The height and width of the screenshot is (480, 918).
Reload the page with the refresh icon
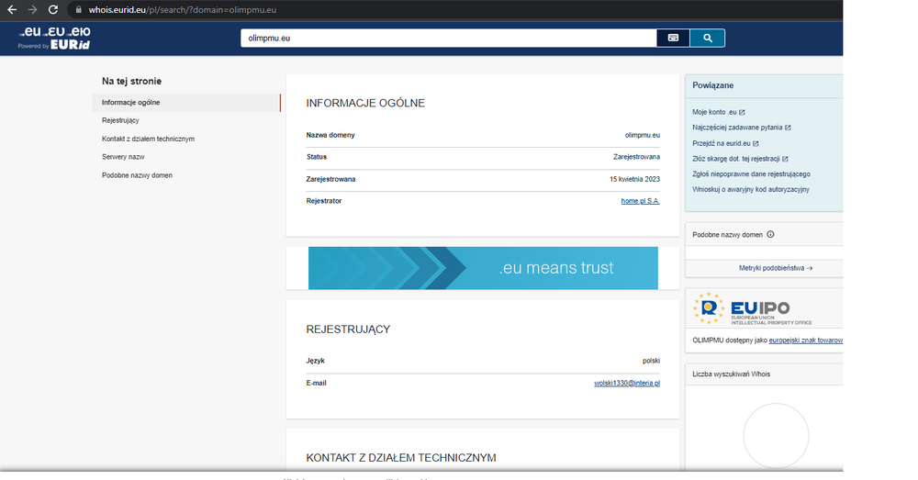(x=52, y=10)
